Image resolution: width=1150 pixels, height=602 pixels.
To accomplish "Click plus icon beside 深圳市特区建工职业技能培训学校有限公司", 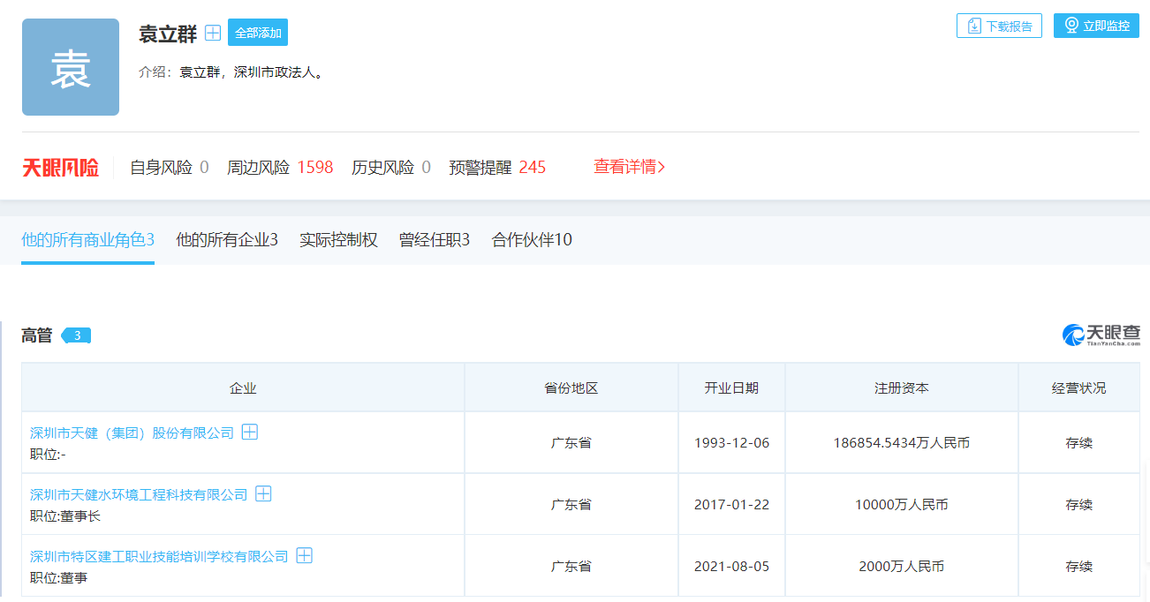I will (305, 556).
